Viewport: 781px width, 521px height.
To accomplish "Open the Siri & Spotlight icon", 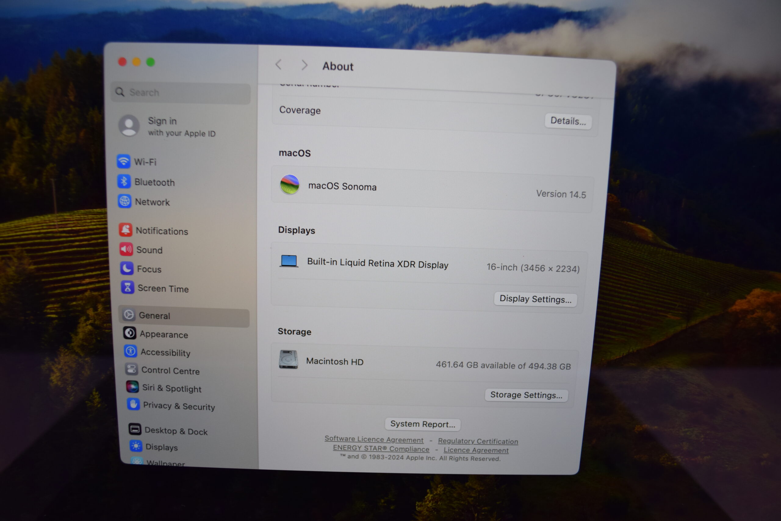I will click(132, 387).
